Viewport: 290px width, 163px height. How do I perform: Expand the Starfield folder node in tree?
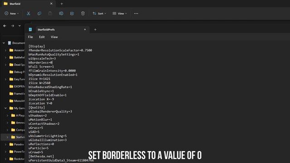point(7,137)
